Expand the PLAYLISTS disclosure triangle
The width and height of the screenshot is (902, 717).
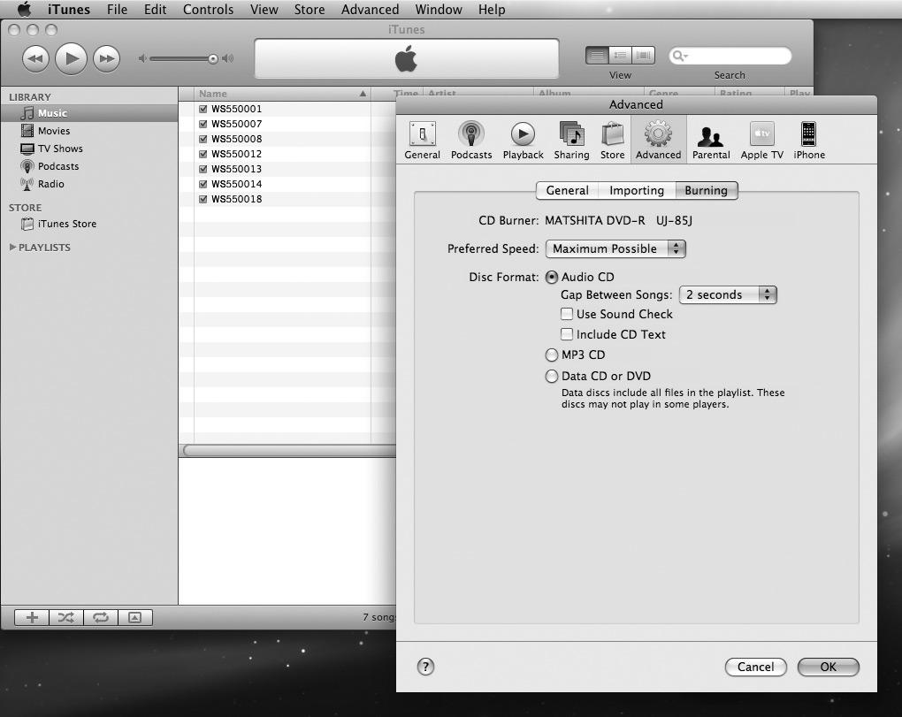pyautogui.click(x=12, y=248)
